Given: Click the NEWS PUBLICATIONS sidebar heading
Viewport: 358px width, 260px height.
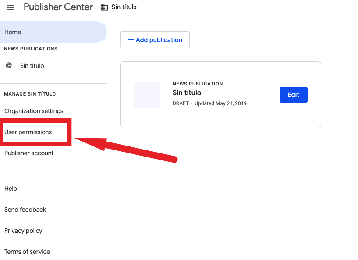Looking at the screenshot, I should [x=31, y=49].
